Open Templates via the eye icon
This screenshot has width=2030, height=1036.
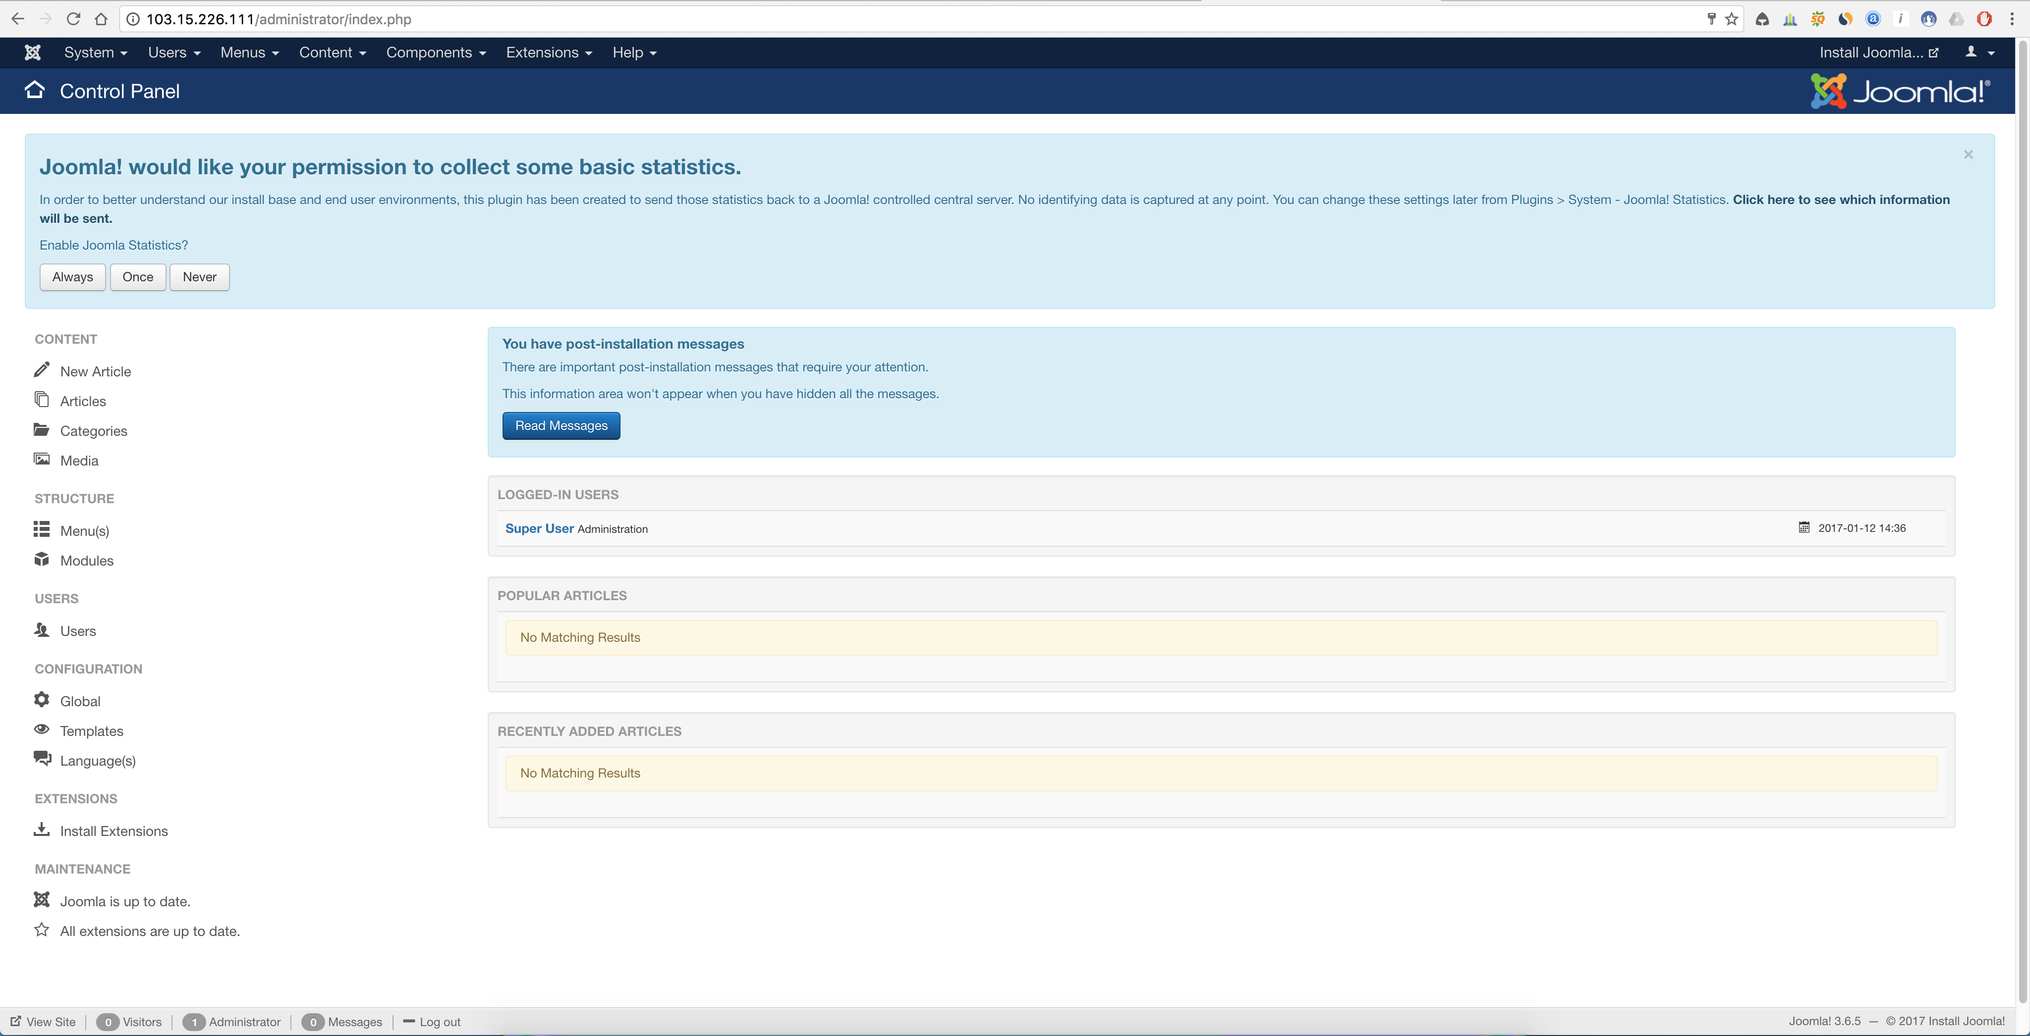(42, 729)
